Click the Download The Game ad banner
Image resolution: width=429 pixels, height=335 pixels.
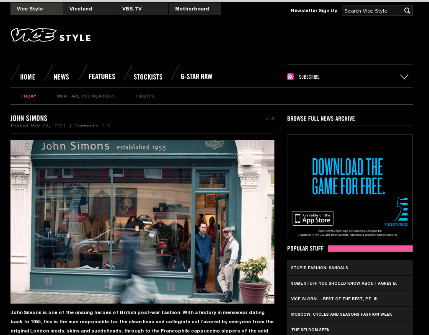(x=350, y=186)
